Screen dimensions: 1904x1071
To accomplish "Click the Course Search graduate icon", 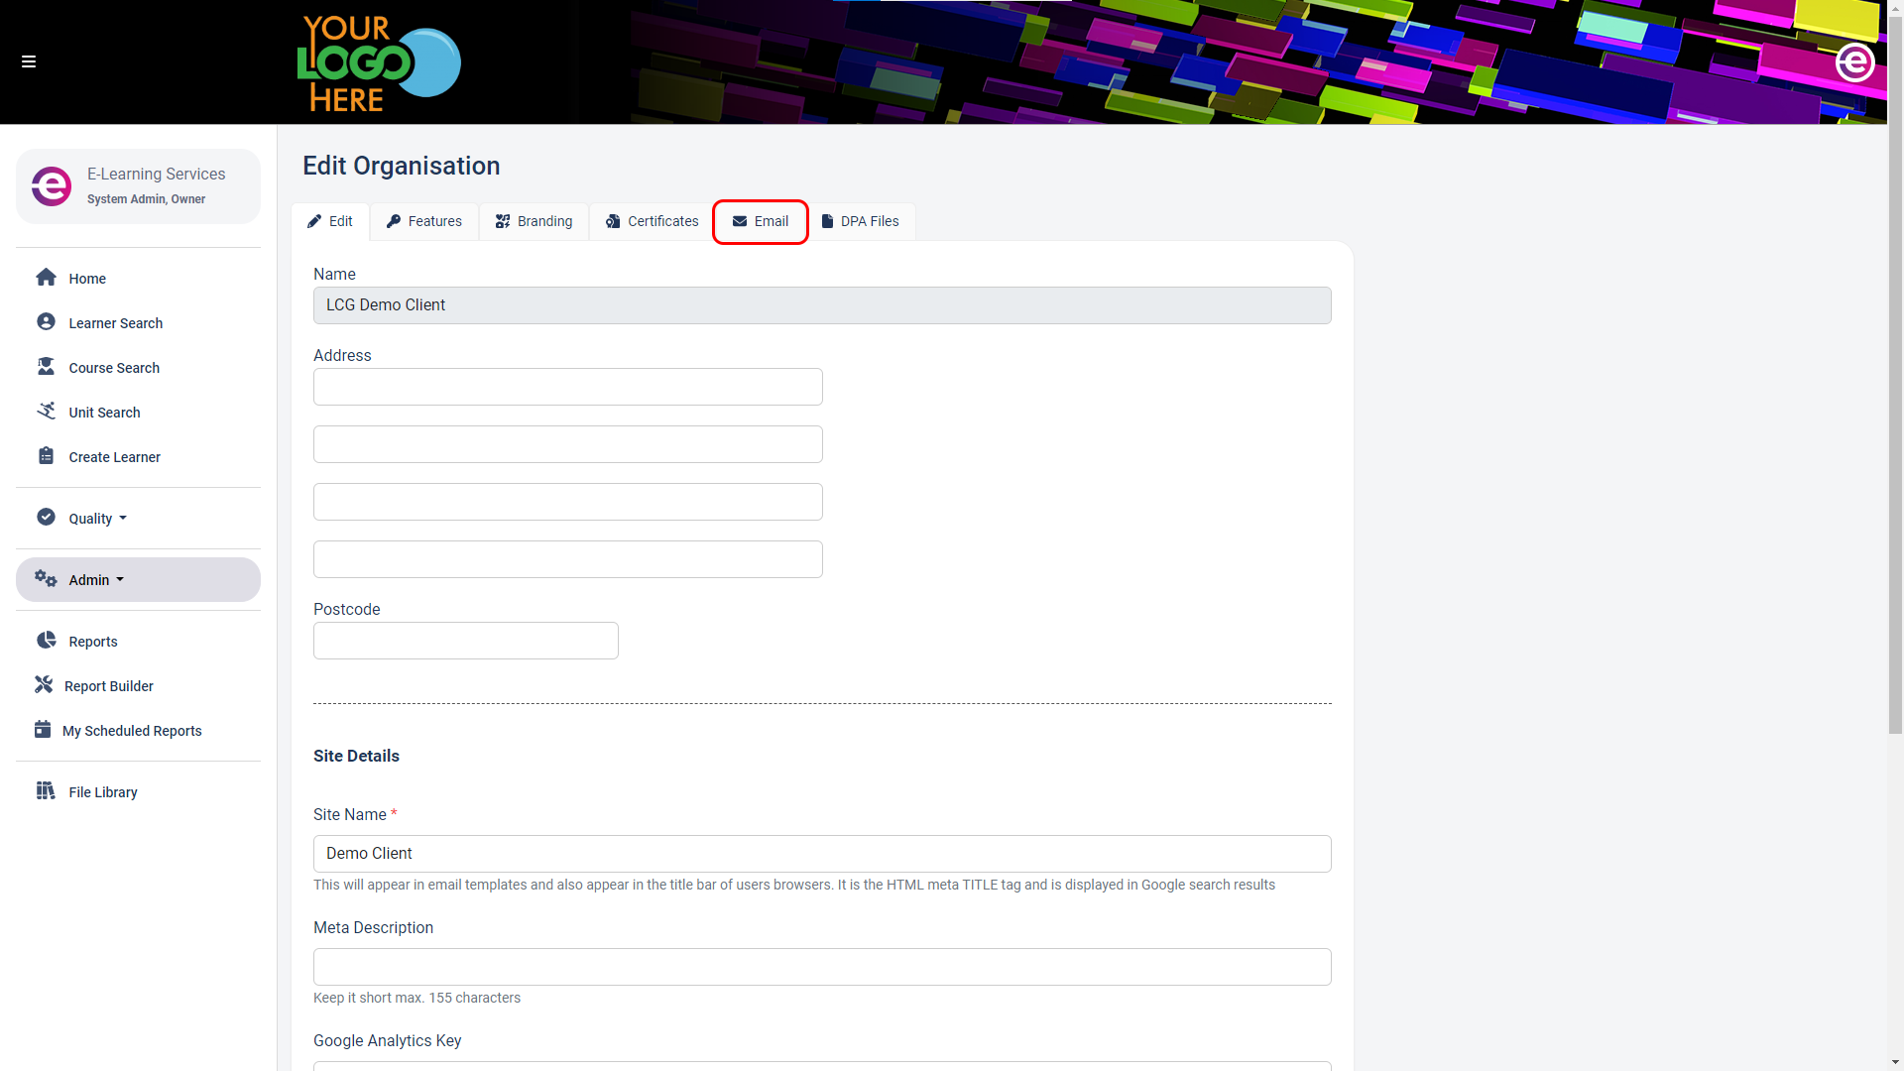I will point(46,367).
